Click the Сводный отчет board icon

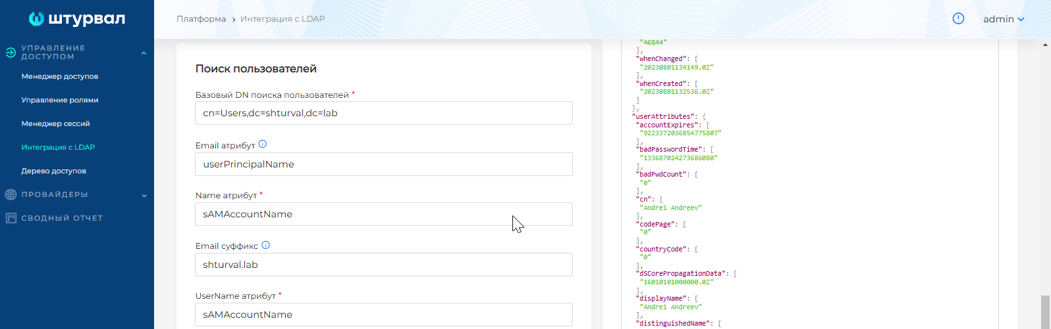(x=11, y=218)
